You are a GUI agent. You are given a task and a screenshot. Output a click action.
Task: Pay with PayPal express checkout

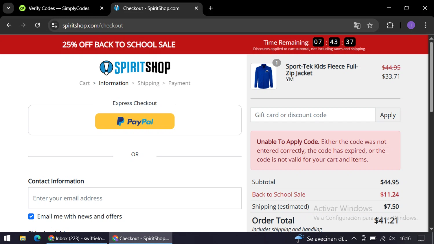click(135, 121)
